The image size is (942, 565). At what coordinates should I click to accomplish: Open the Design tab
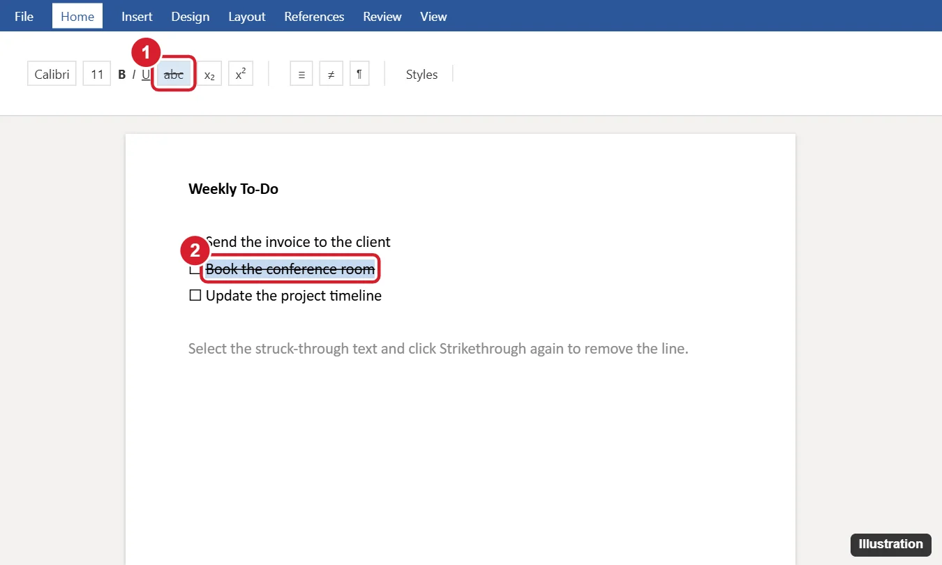tap(190, 16)
